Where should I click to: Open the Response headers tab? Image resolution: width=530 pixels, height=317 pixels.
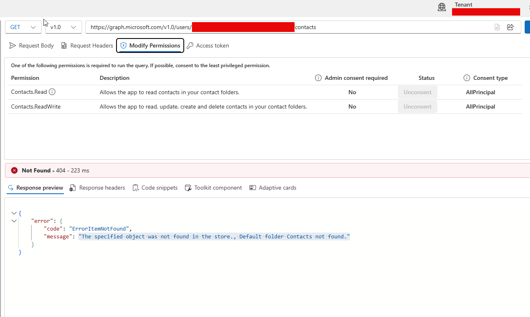[x=97, y=188]
